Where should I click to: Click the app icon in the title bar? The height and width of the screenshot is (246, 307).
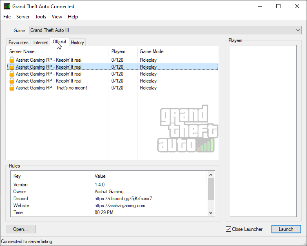coord(7,7)
